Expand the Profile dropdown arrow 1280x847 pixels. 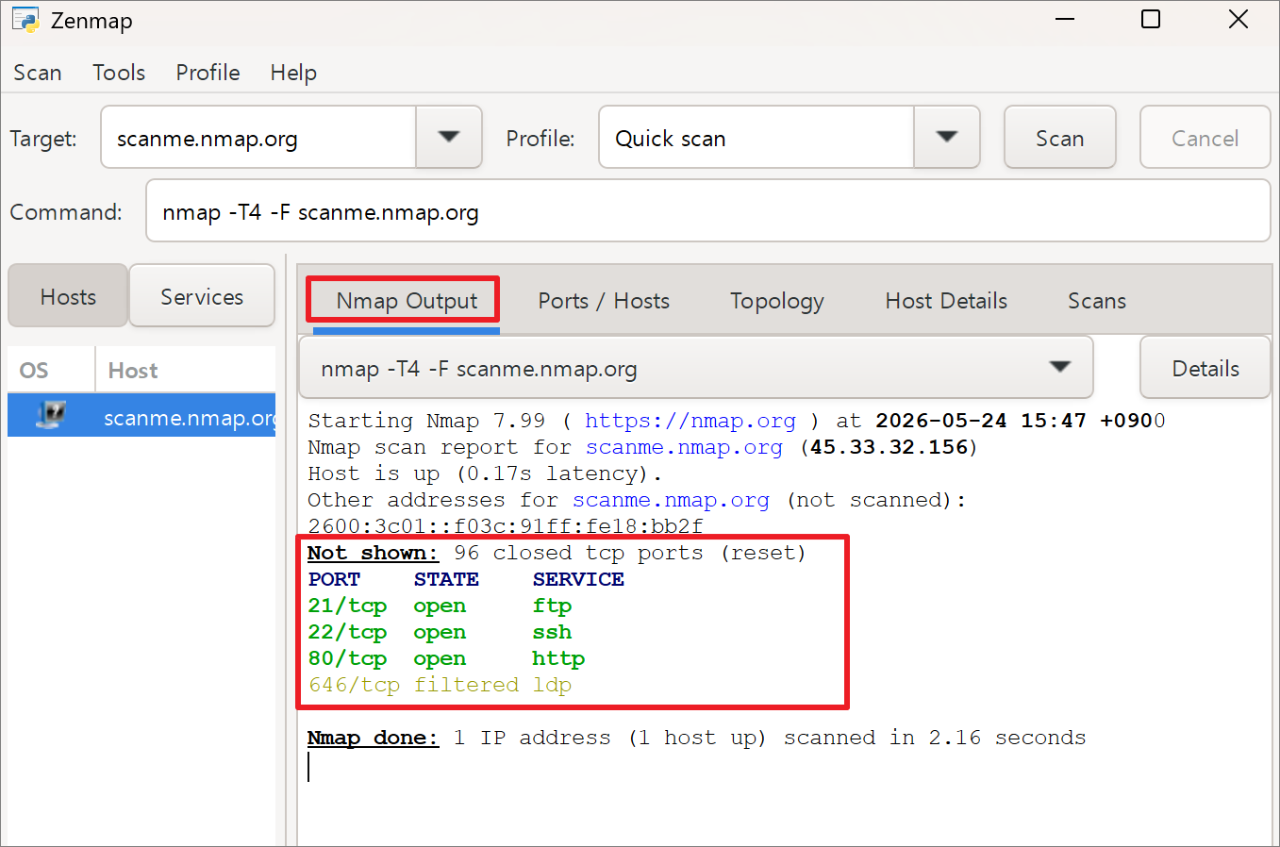point(947,138)
